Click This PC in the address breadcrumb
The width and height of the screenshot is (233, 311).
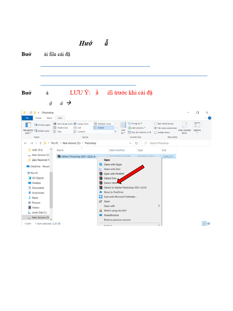(55, 143)
